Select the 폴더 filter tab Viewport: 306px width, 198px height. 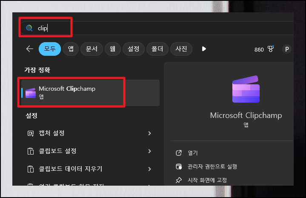coord(157,49)
